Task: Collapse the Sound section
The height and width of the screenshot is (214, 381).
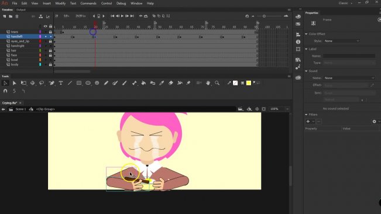Action: point(306,71)
